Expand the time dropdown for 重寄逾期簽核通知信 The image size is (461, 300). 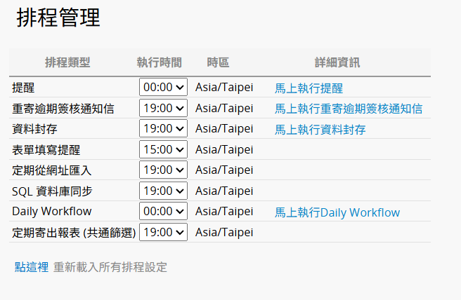(x=163, y=108)
